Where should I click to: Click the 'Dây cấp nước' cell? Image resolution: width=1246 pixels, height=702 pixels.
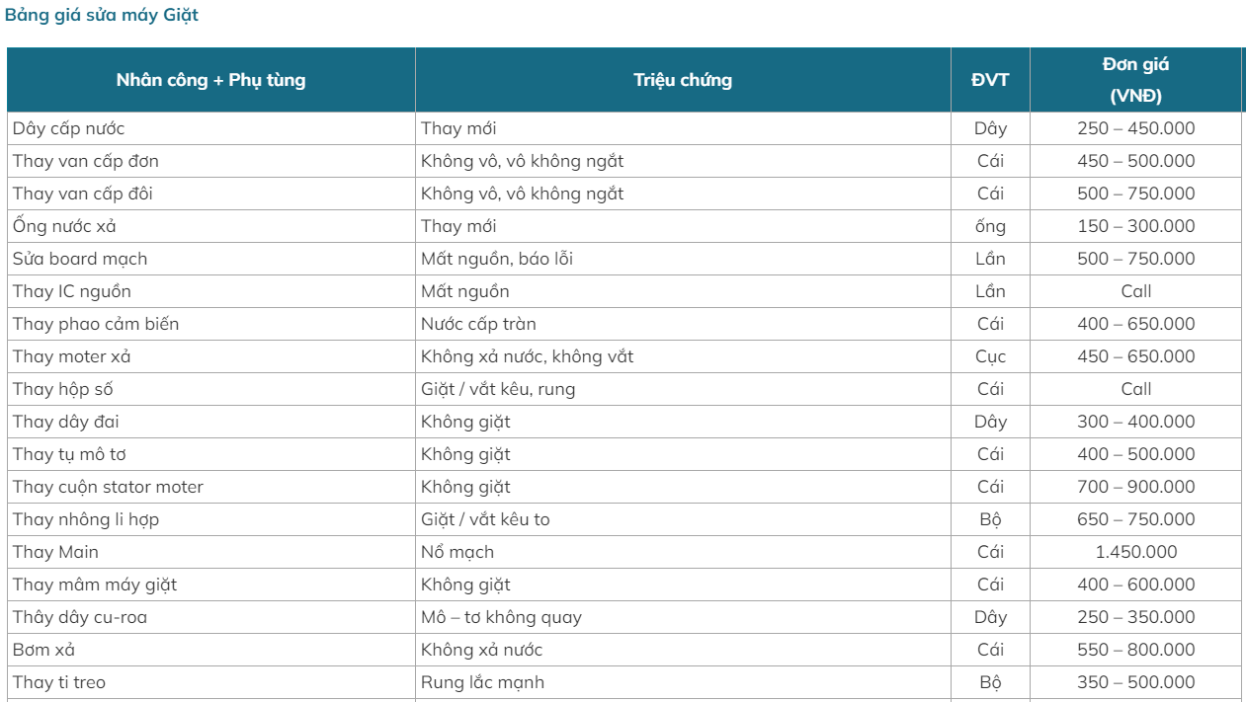point(69,128)
